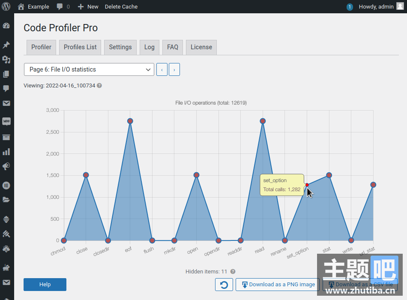This screenshot has height=300, width=407.
Task: Click the mkdir data point at zero
Action: (x=174, y=240)
